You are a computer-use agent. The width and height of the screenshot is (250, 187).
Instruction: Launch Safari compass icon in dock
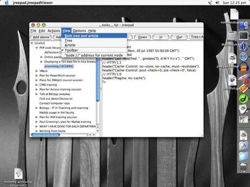point(243,57)
